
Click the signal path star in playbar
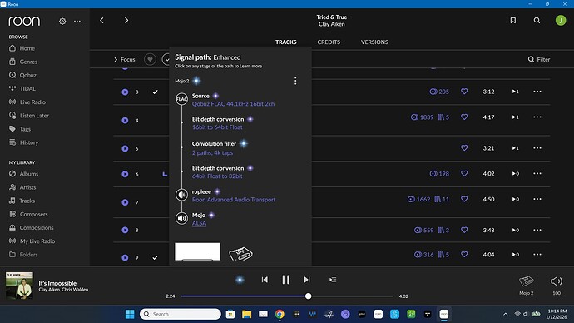pyautogui.click(x=240, y=280)
